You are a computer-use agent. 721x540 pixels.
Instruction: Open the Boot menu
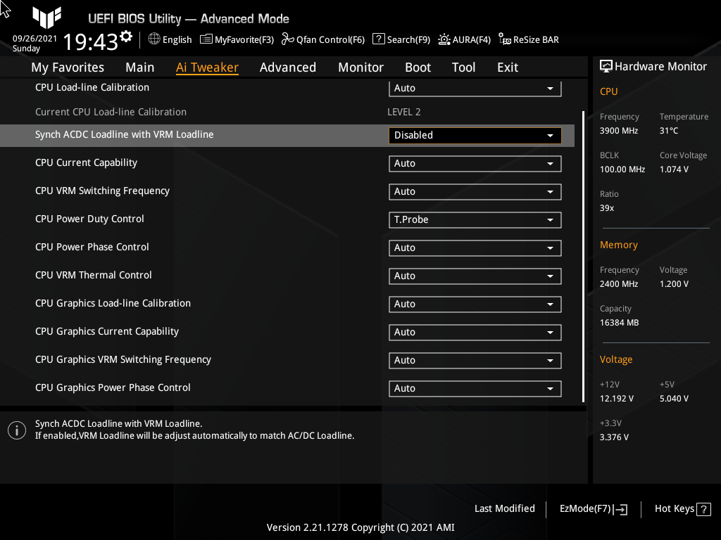418,67
